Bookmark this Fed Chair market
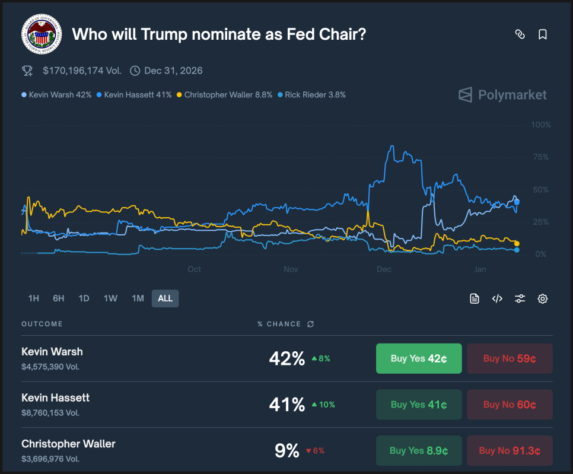The image size is (573, 474). point(542,34)
